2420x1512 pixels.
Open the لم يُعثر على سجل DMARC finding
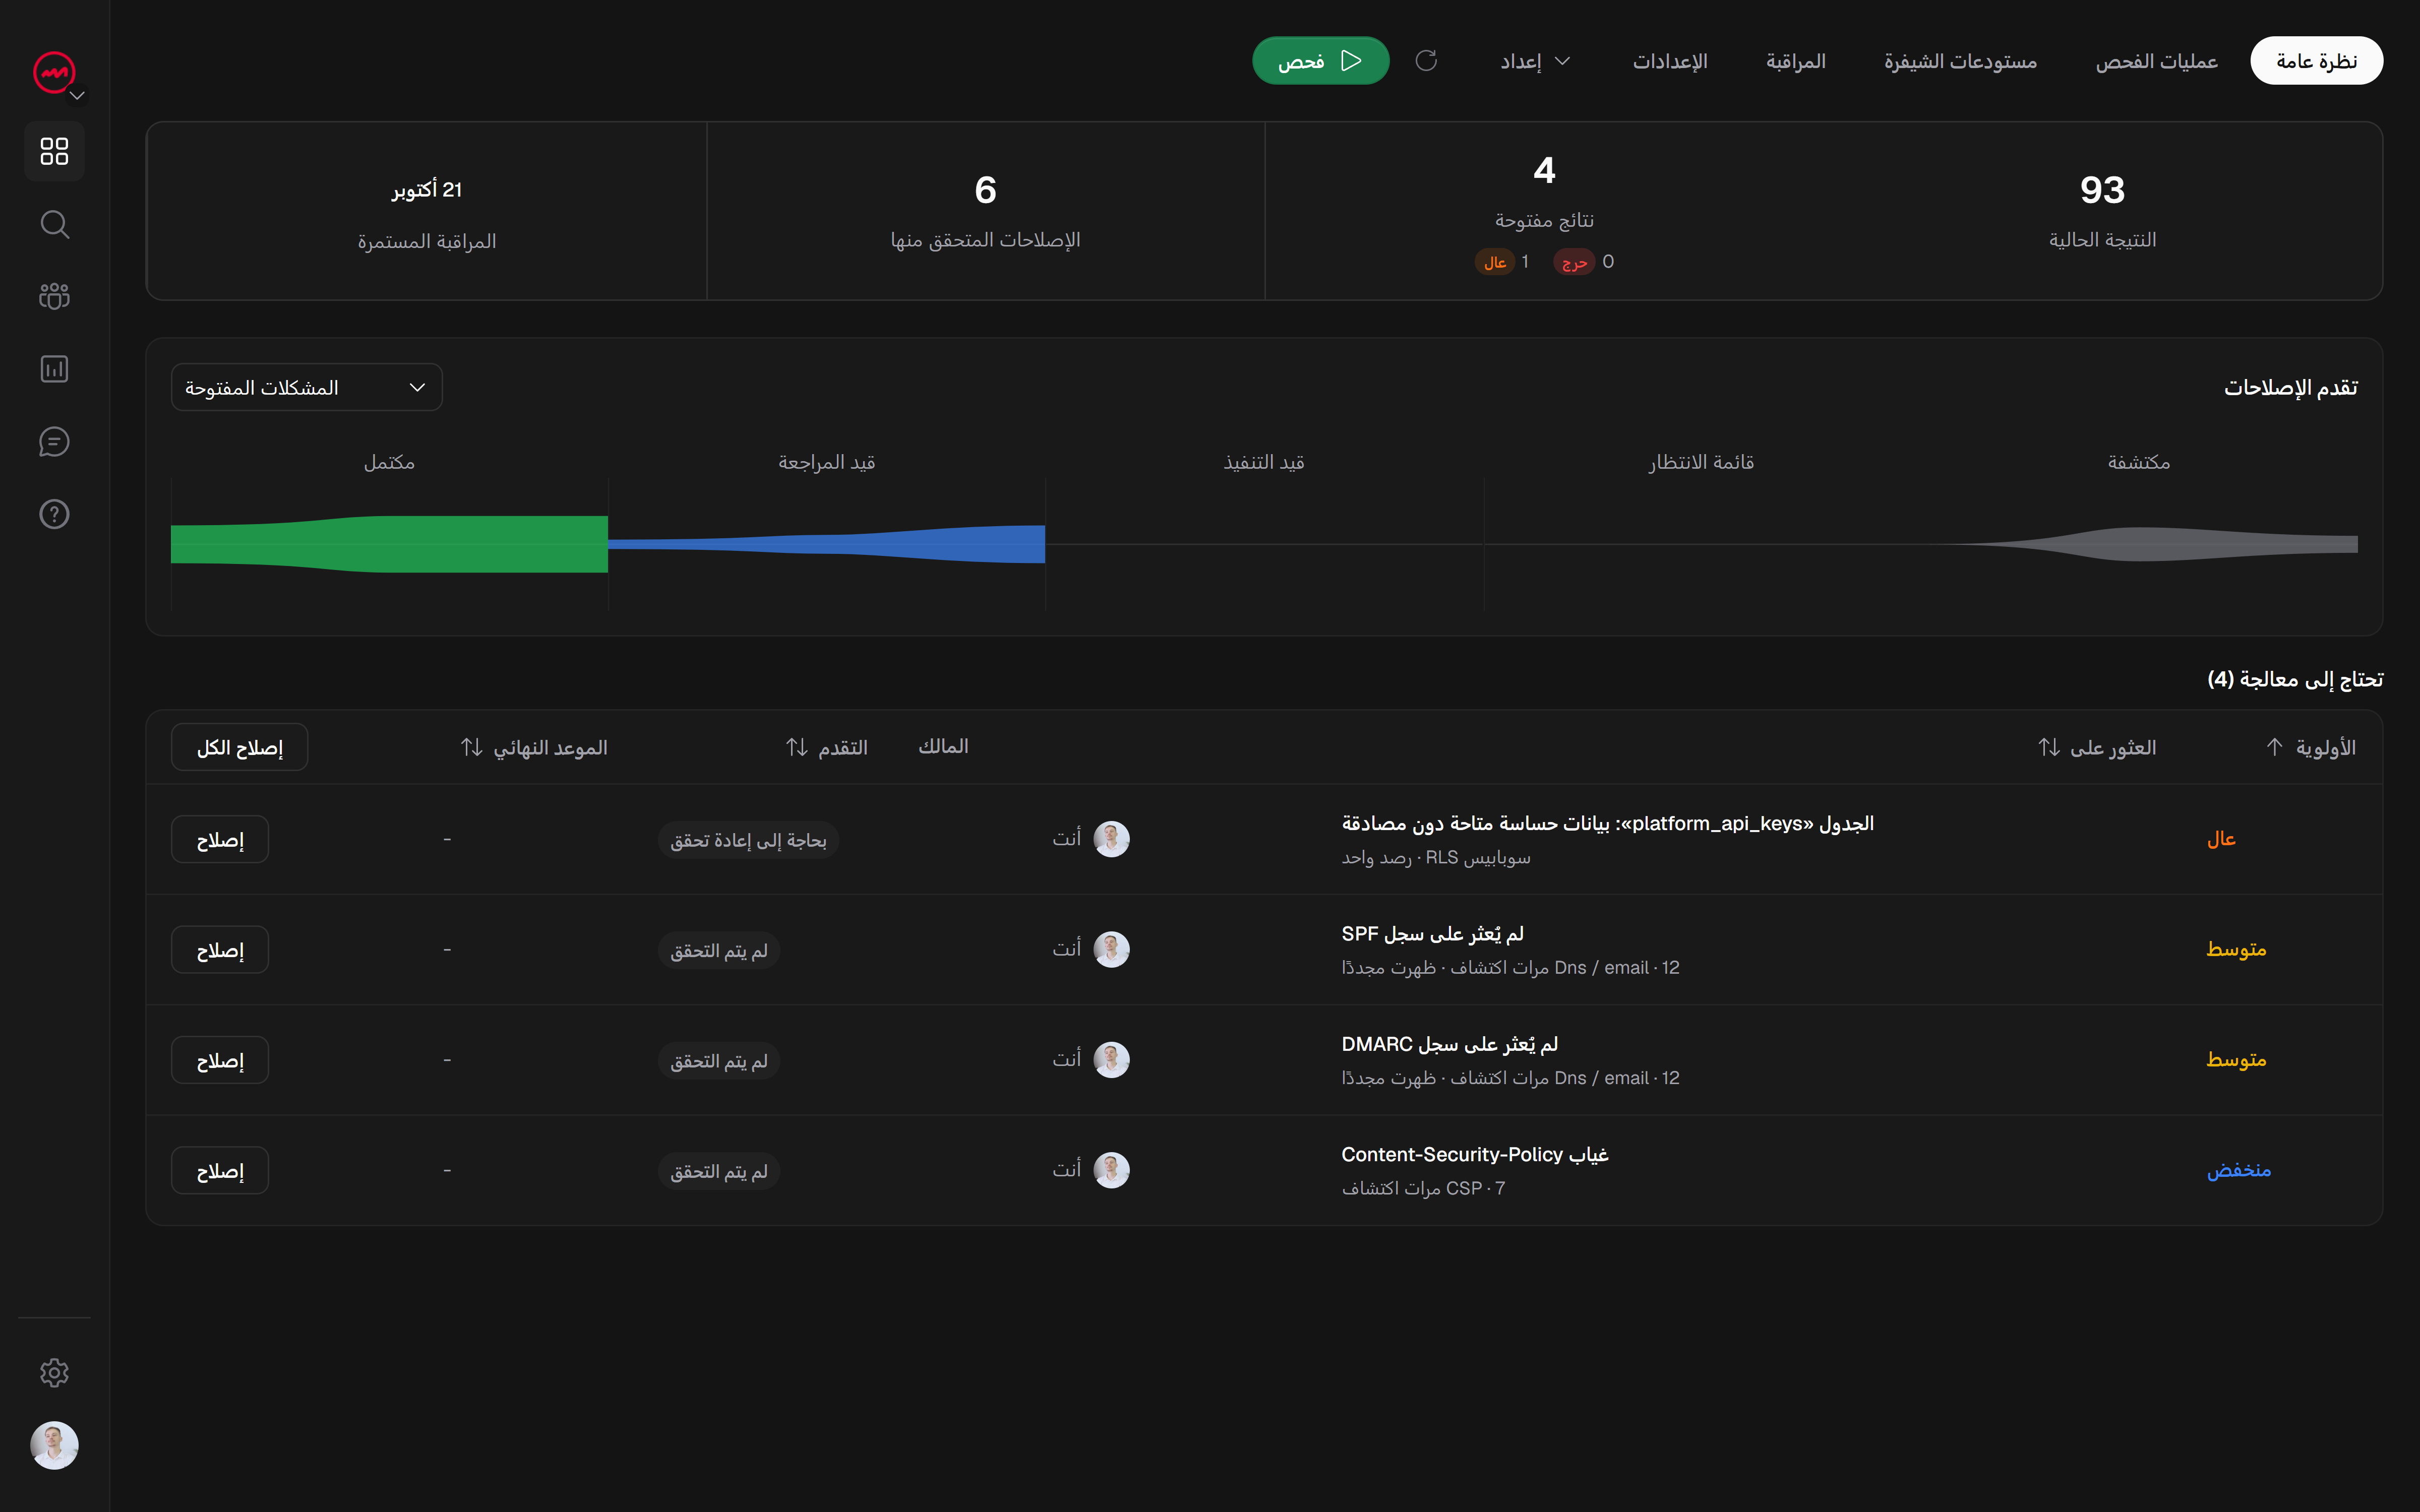coord(1449,1044)
